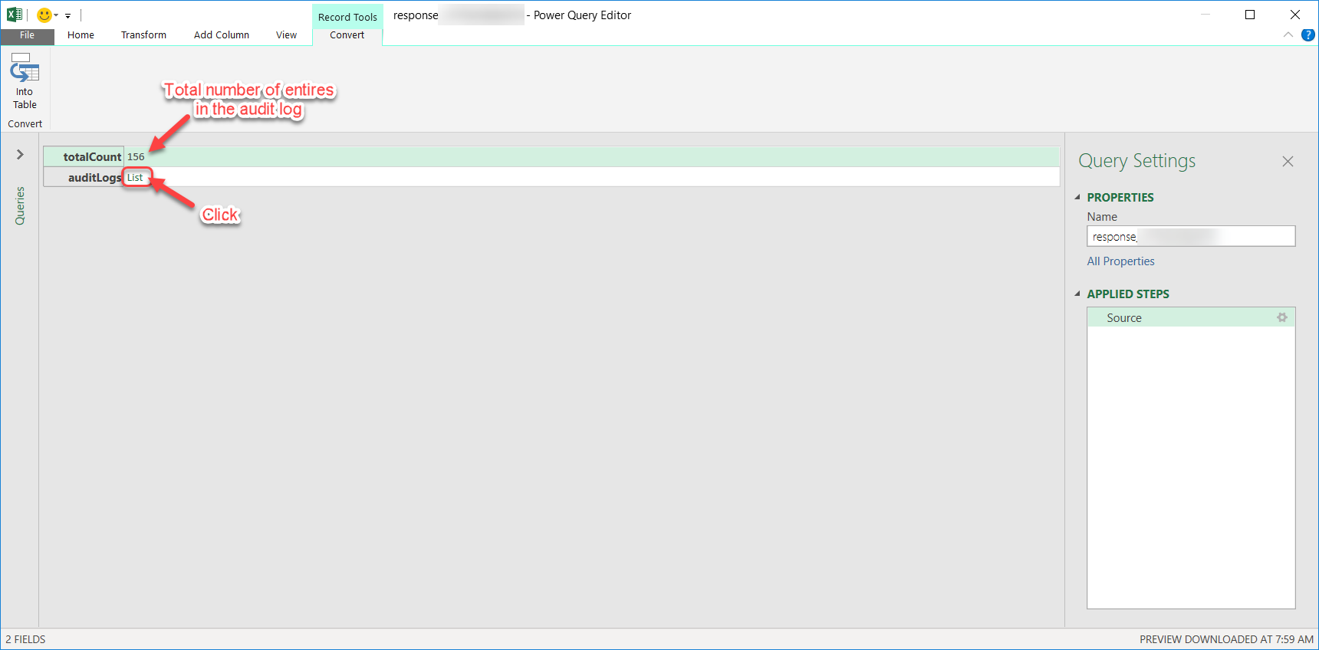The height and width of the screenshot is (650, 1319).
Task: Open the Source step settings gear
Action: (x=1281, y=317)
